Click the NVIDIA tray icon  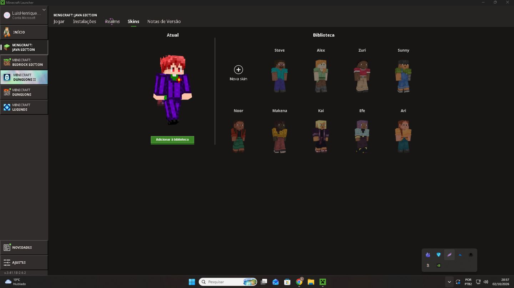click(x=439, y=266)
